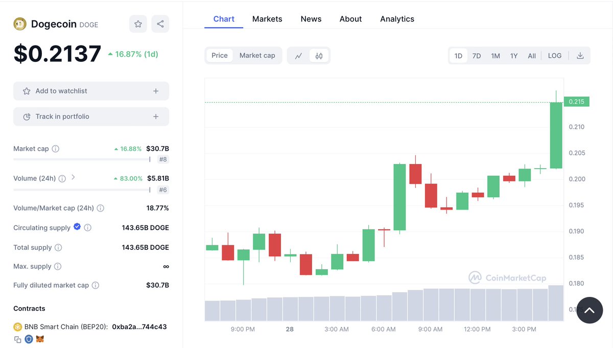
Task: Click the volume rank #6 badge
Action: pos(163,190)
